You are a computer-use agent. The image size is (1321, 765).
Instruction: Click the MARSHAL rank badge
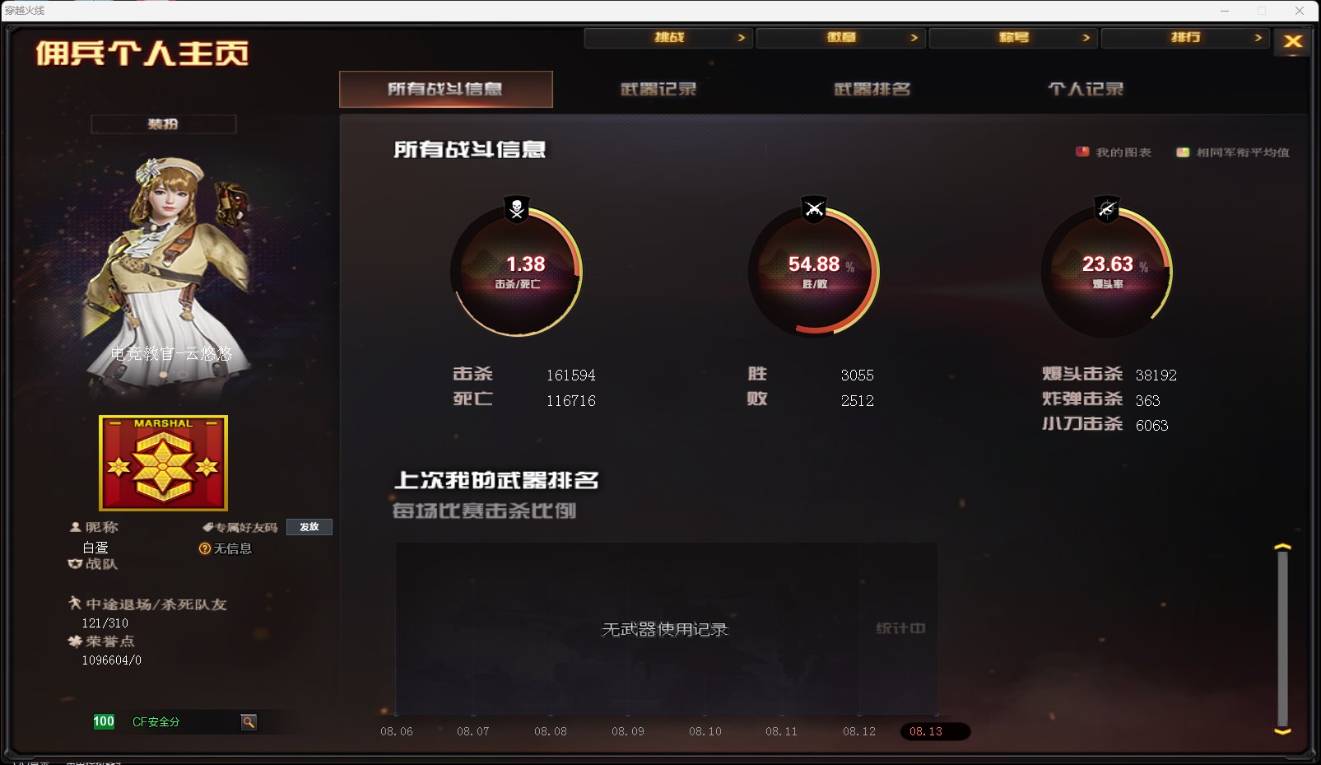tap(163, 463)
